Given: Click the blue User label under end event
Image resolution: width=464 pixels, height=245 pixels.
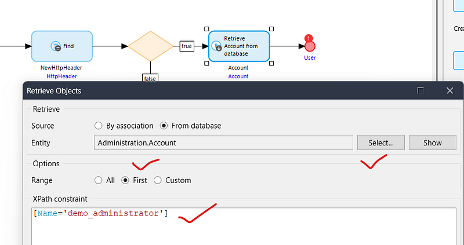Looking at the screenshot, I should [x=310, y=58].
